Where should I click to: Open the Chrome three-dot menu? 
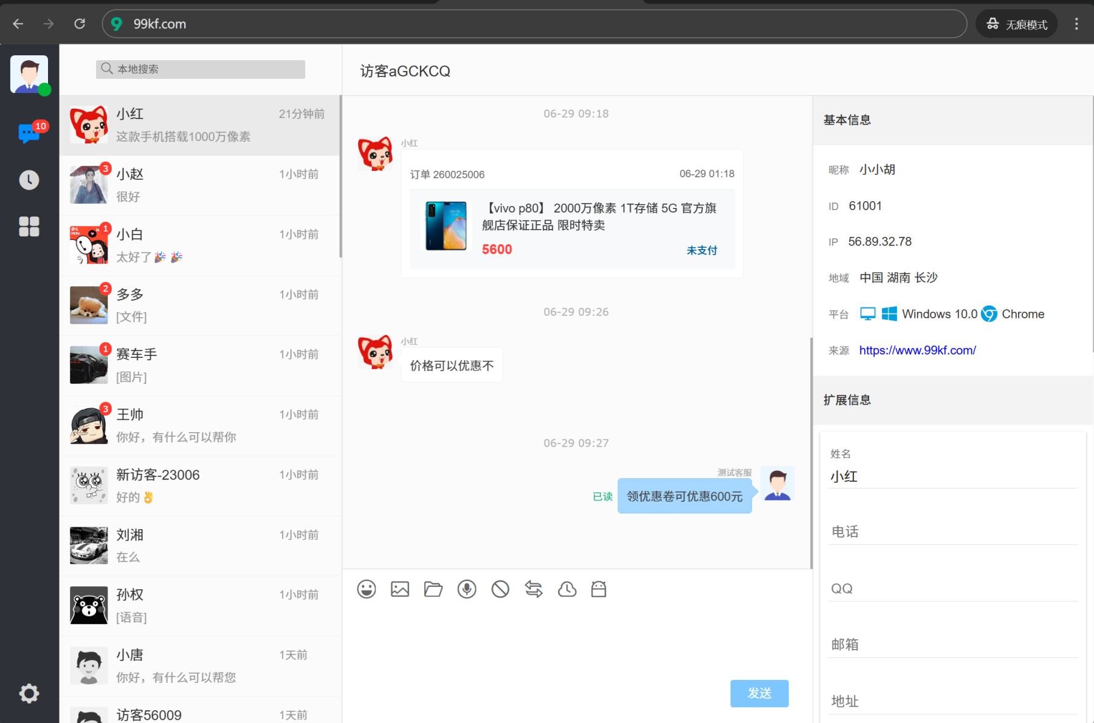point(1076,24)
